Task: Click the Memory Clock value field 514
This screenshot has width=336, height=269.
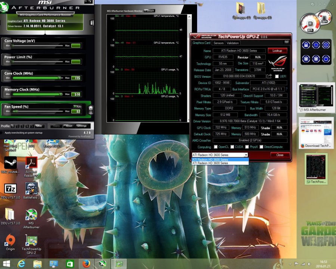Action: pos(76,94)
